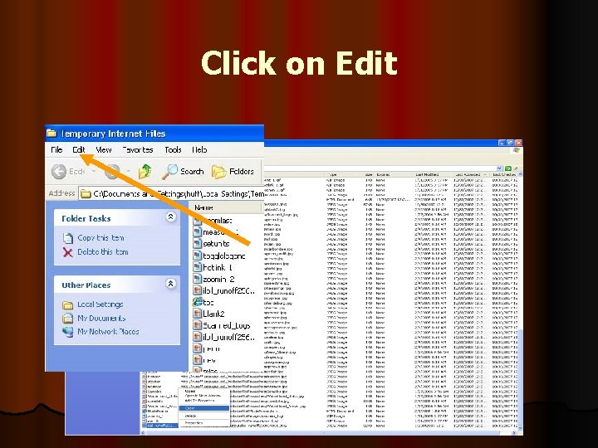Select the ilol_runoff256.. file name
Screen dimensions: 598x448
click(x=229, y=337)
